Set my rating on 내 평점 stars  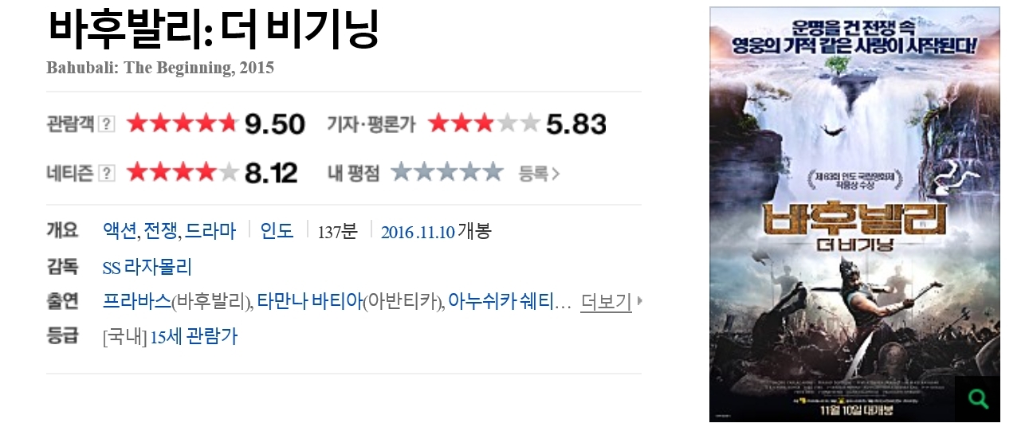pos(447,172)
